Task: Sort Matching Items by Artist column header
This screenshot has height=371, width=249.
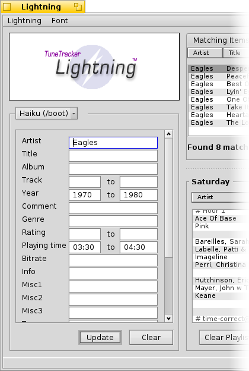Action: coord(205,53)
